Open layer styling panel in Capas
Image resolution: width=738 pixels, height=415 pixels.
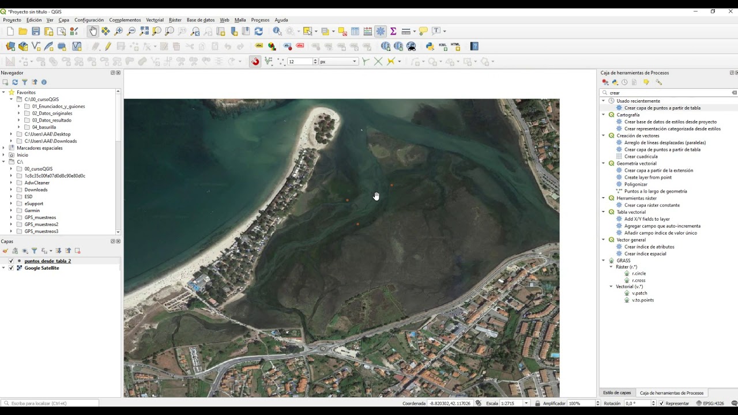[5, 251]
